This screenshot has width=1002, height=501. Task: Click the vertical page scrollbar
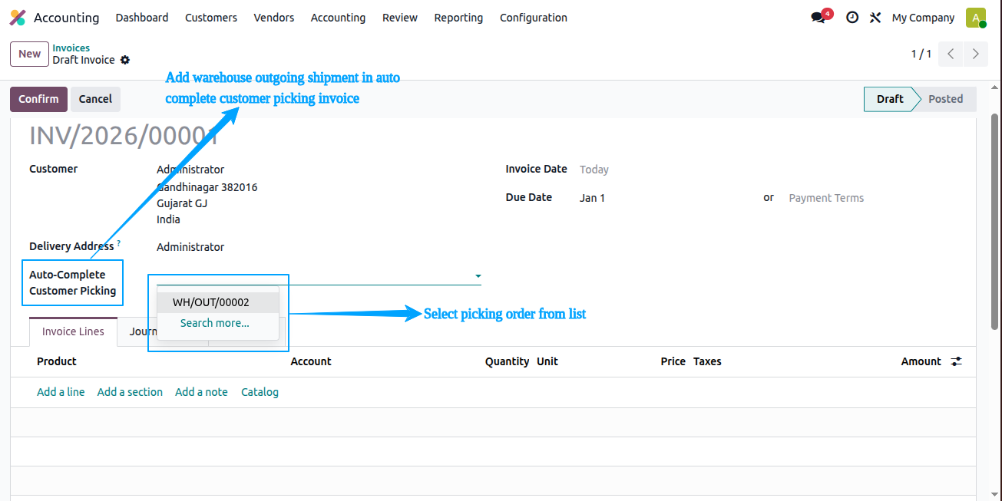995,222
